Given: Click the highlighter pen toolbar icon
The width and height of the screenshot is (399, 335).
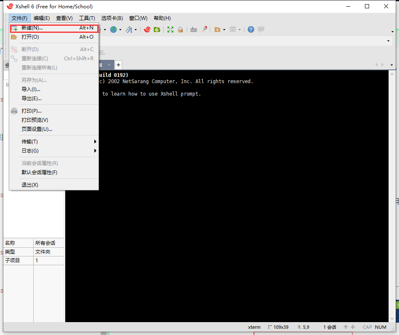Looking at the screenshot, I should 204,29.
